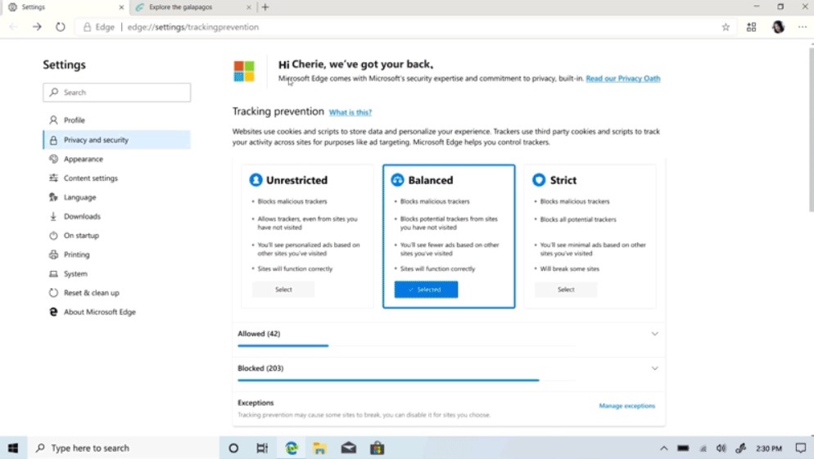
Task: Open File Explorer from taskbar
Action: point(319,448)
